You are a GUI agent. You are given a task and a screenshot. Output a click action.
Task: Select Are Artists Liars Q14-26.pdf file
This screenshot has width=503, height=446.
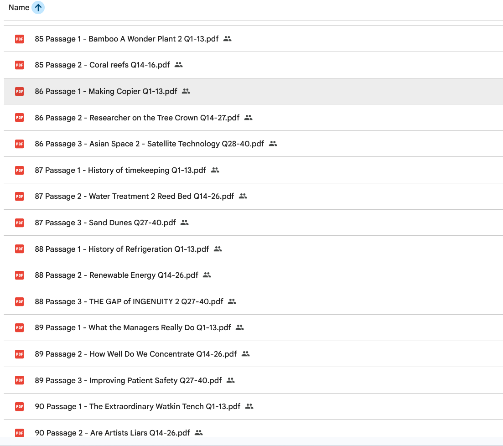[x=112, y=433]
